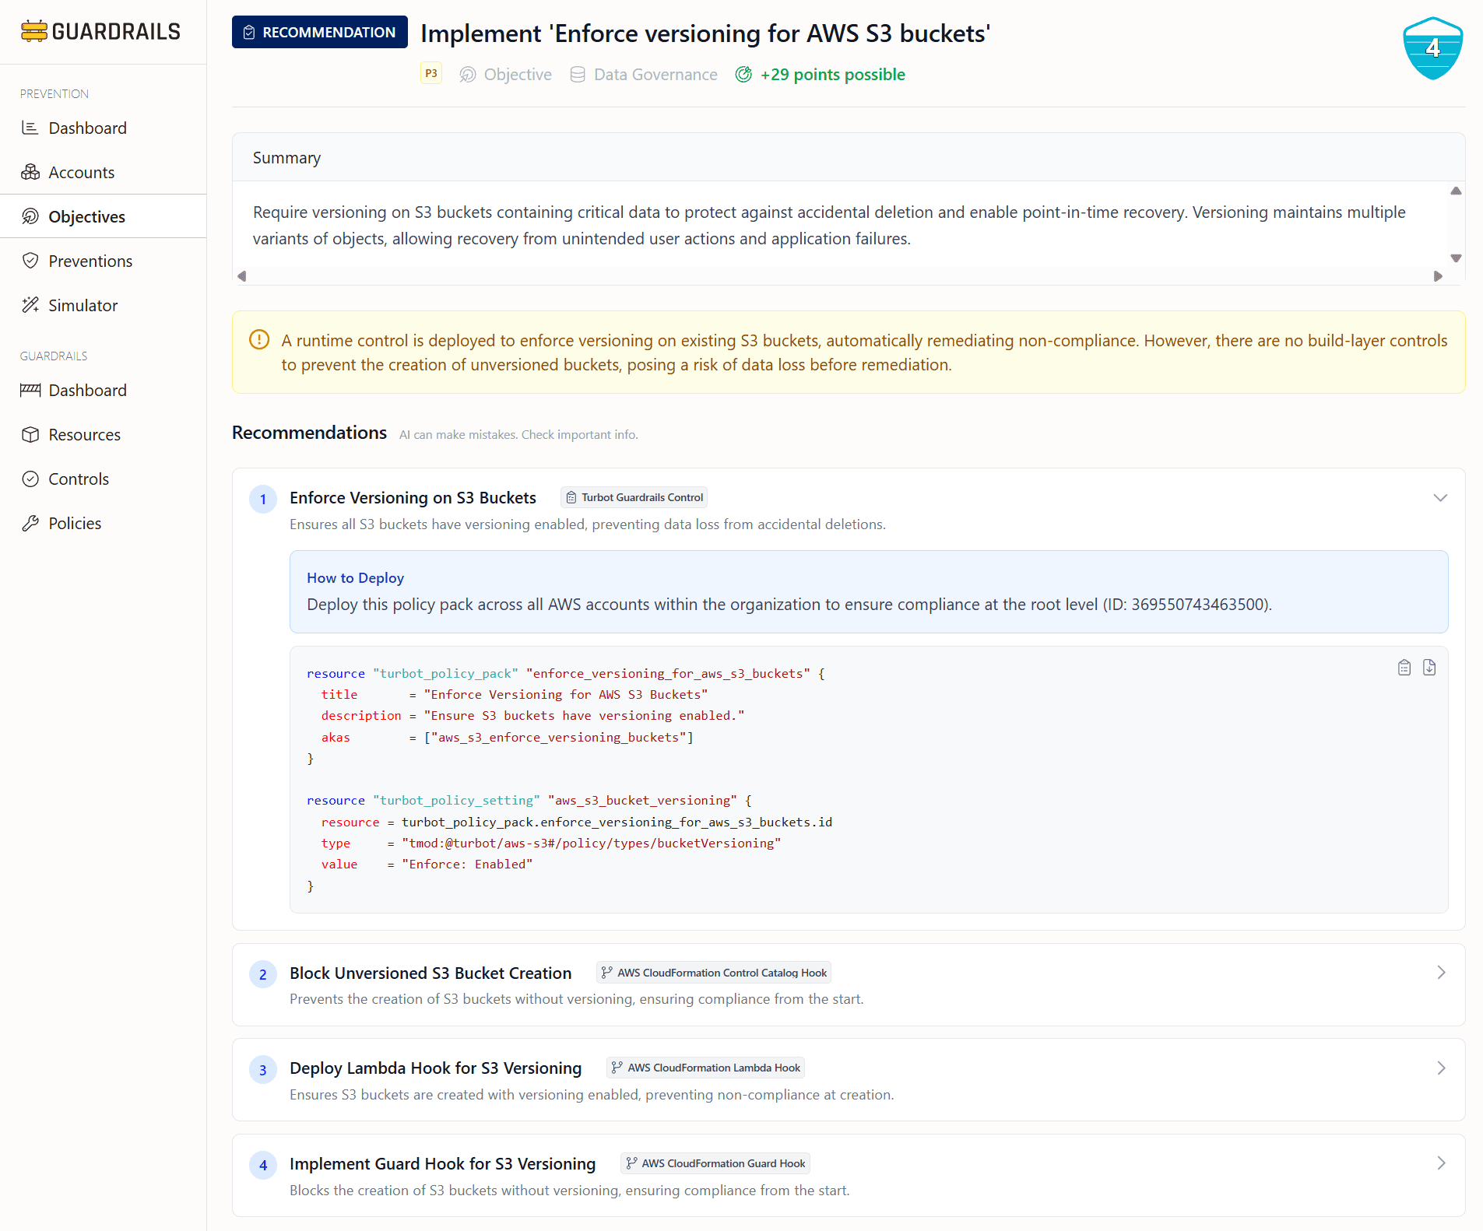Click the level 4 shield badge

pyautogui.click(x=1433, y=48)
